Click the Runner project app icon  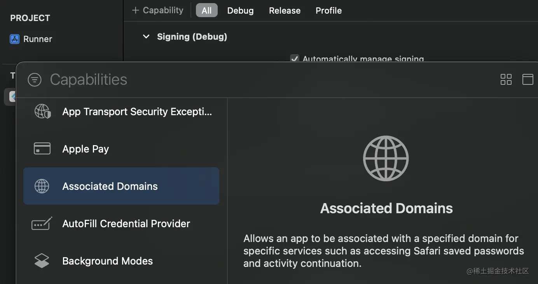pyautogui.click(x=14, y=39)
